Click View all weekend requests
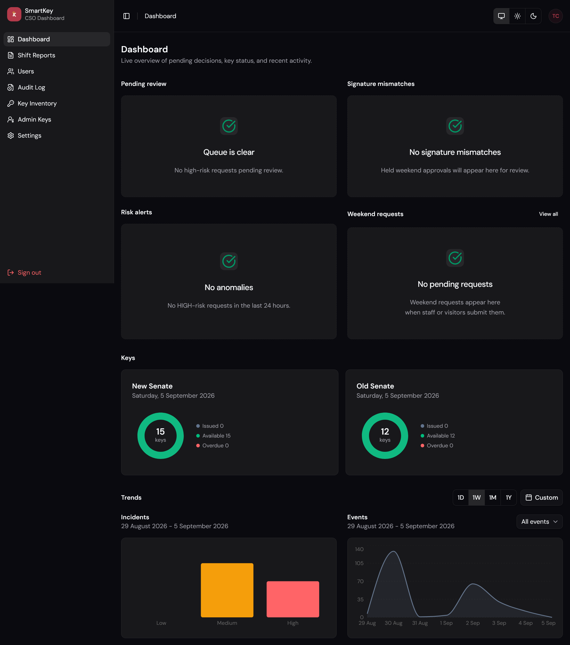Screen dimensions: 570x645 click(548, 214)
